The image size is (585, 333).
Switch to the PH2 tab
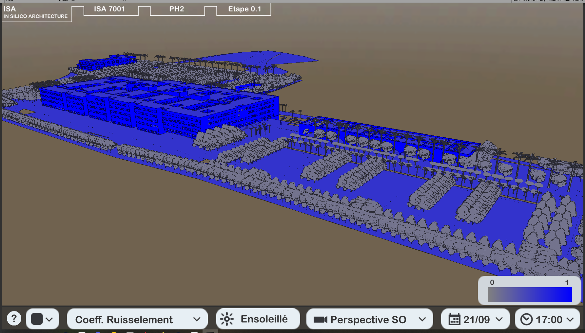pyautogui.click(x=177, y=9)
